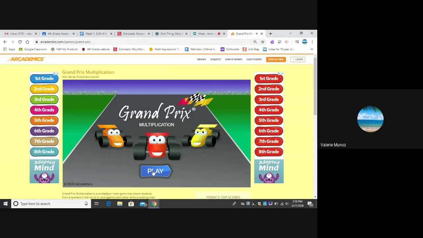Open the SUBJECTS menu

215,59
